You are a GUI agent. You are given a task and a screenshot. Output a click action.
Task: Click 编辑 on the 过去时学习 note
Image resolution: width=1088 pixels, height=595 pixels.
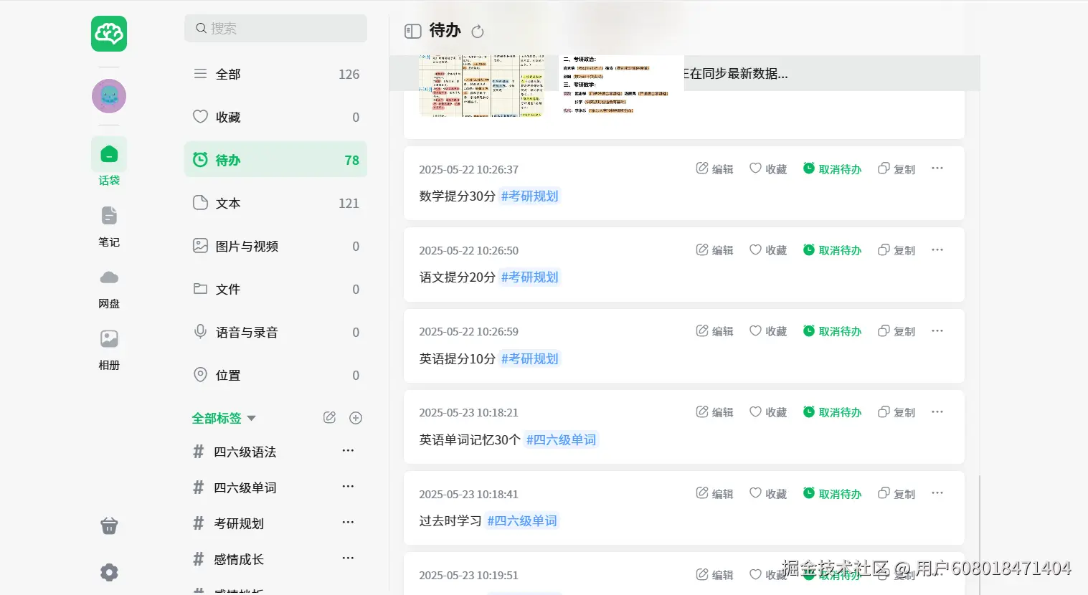tap(715, 494)
